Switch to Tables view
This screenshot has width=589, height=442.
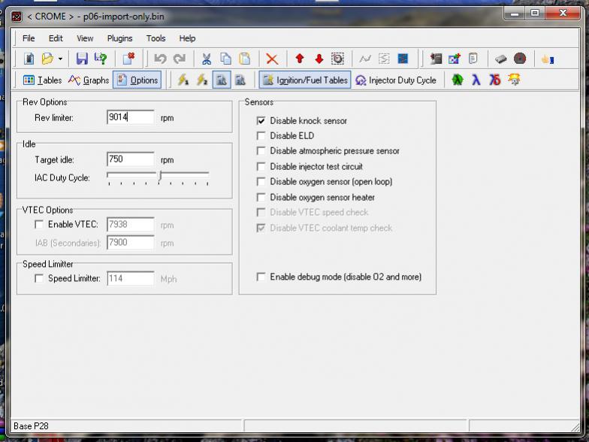tap(42, 80)
